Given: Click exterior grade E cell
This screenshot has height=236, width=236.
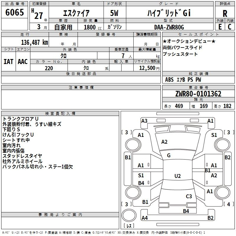Looking at the screenshot, I should [220, 27].
